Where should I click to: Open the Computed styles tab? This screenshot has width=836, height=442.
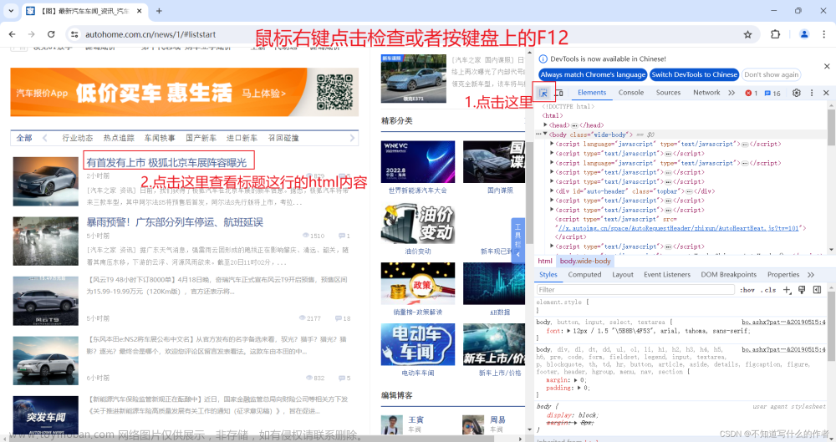[584, 275]
